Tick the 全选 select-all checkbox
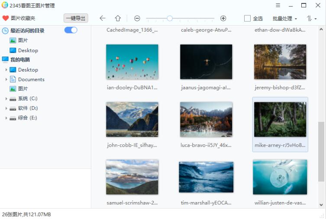This screenshot has width=326, height=219. pyautogui.click(x=247, y=19)
